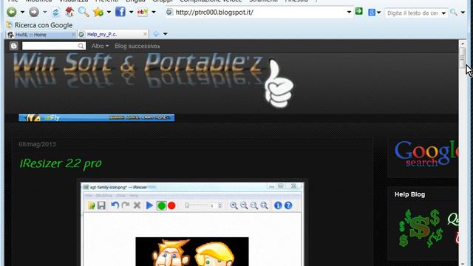Select the green marker tool in iResizer toolbar
The width and height of the screenshot is (473, 266).
tap(161, 205)
